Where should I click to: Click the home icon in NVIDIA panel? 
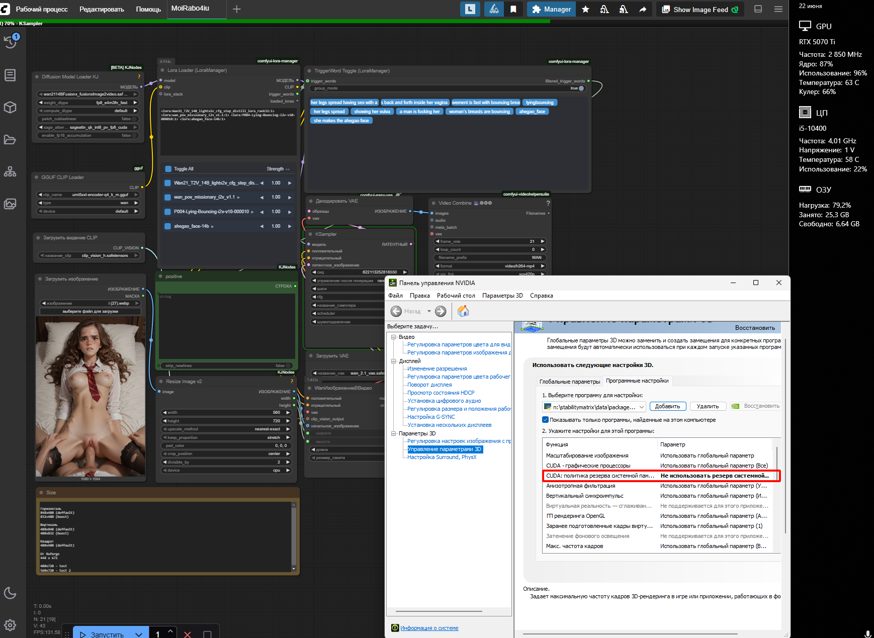463,311
